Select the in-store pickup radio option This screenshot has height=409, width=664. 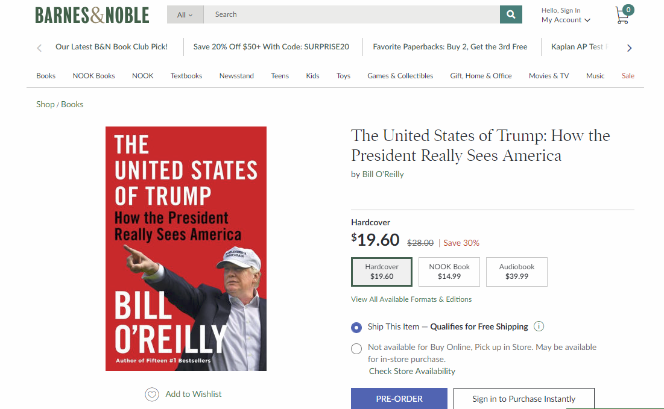point(356,349)
